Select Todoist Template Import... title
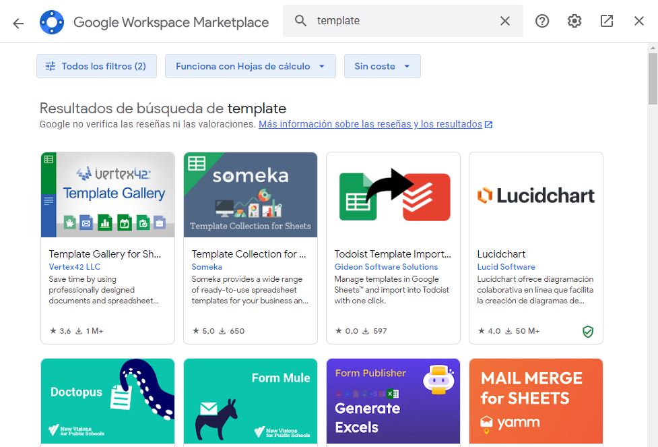 (393, 254)
